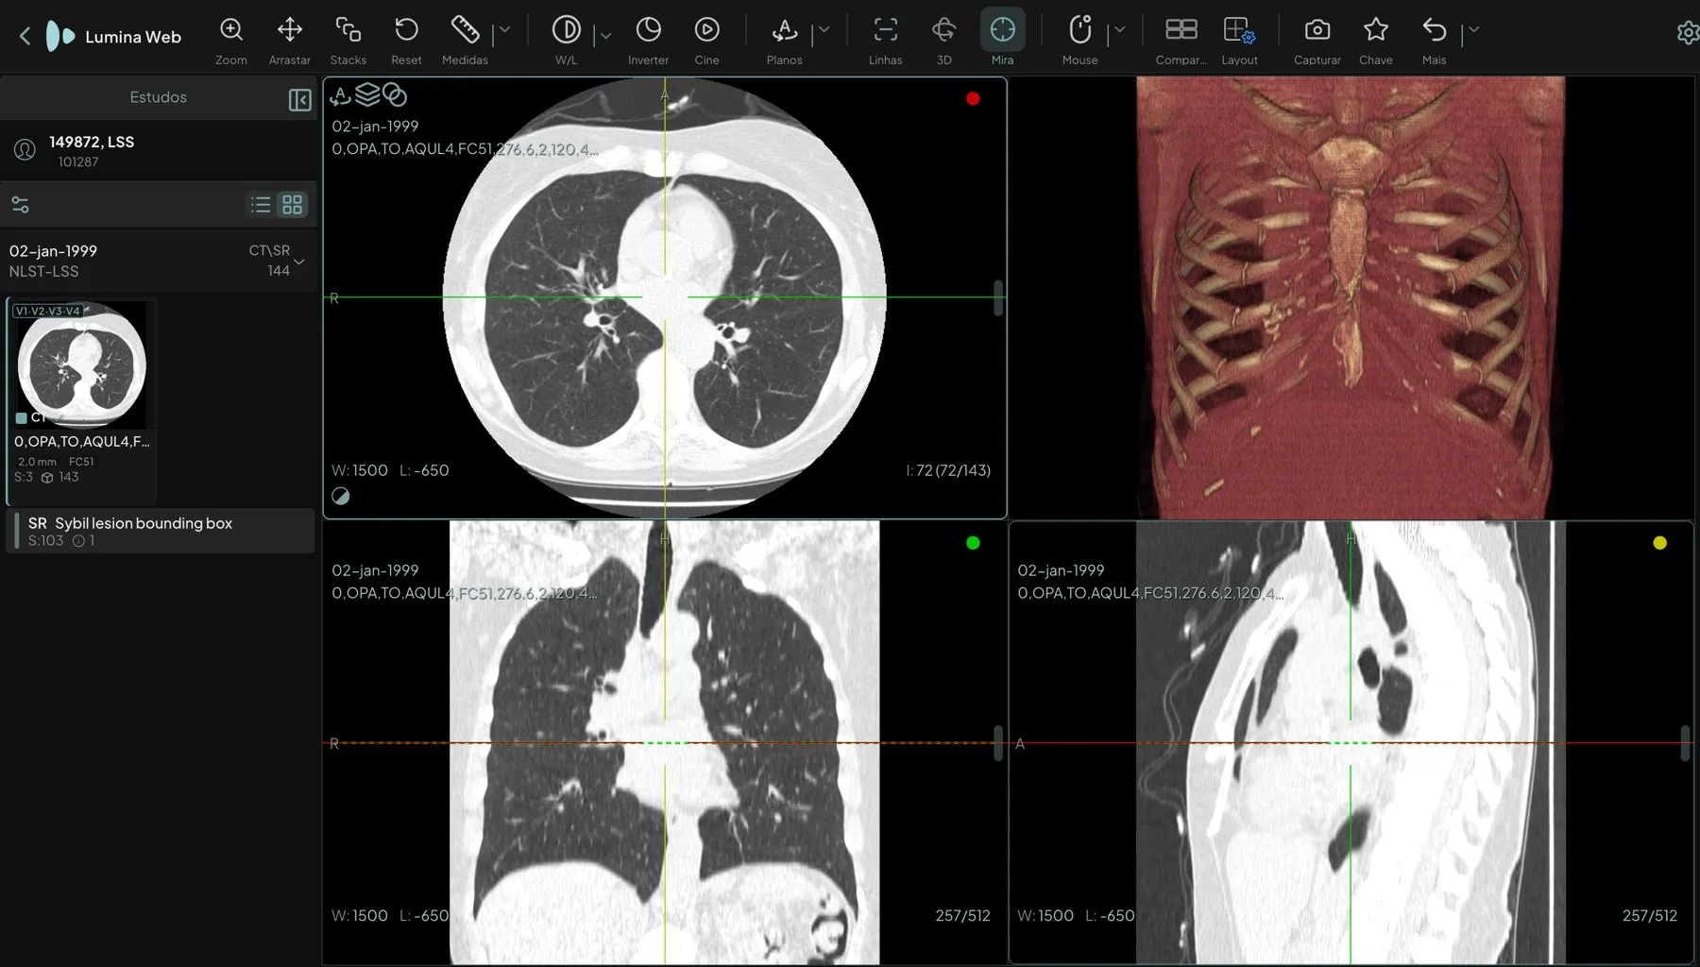Expand Medidas tool dropdown arrow
The width and height of the screenshot is (1700, 967).
pyautogui.click(x=504, y=30)
